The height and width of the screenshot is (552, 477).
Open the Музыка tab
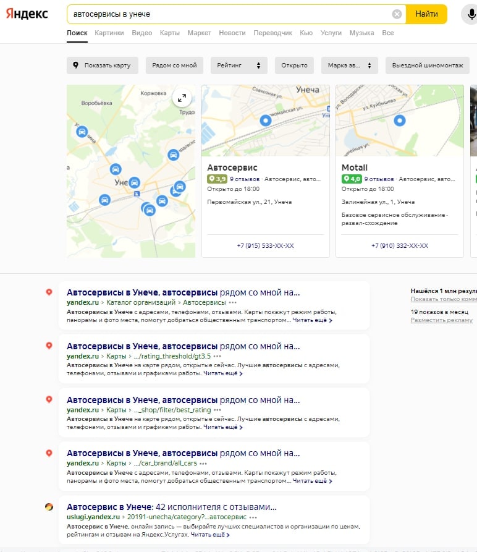point(361,33)
